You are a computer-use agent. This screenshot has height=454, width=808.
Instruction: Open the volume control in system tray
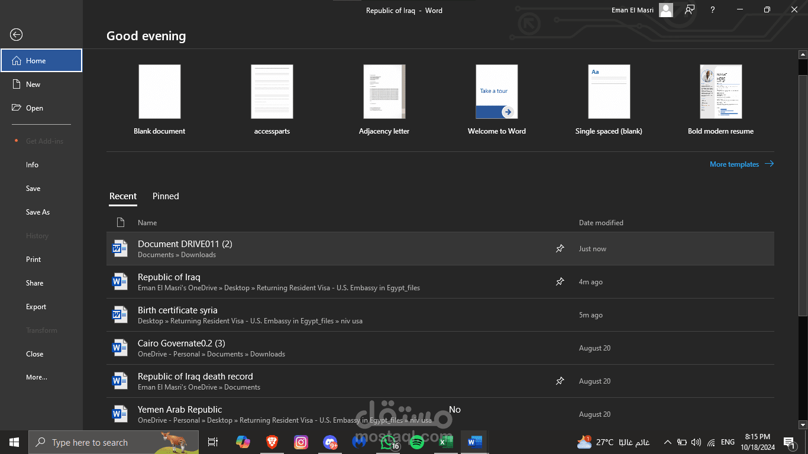pos(696,442)
